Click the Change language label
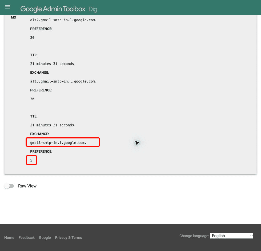261x251 pixels. pos(194,236)
